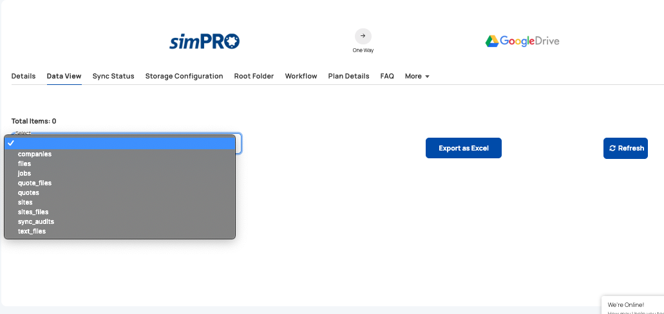Screen dimensions: 664x314
Task: Click the Export as Excel button
Action: [x=463, y=148]
